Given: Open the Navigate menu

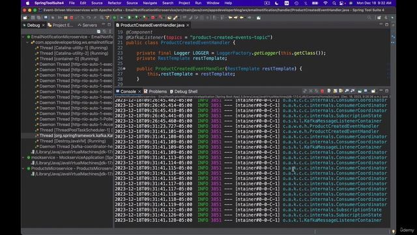Looking at the screenshot, I should 150,3.
